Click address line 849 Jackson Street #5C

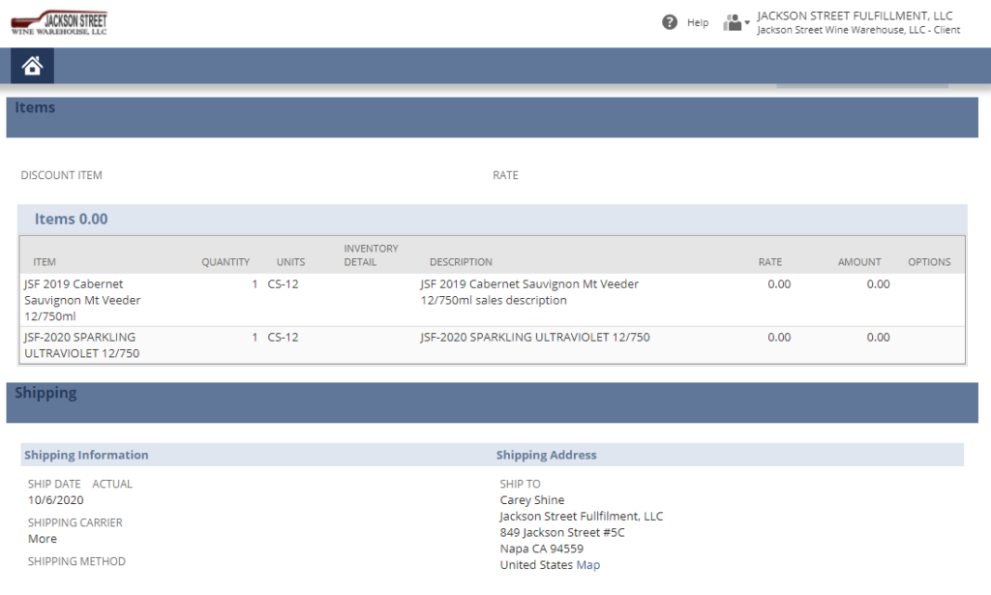[562, 532]
